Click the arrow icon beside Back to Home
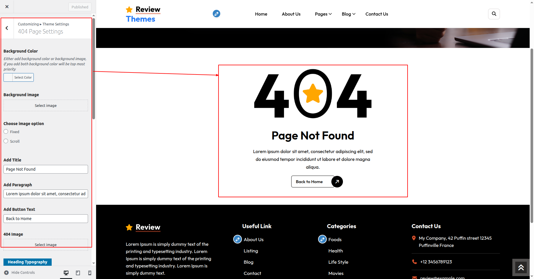Viewport: 534px width, 279px height. pyautogui.click(x=337, y=182)
